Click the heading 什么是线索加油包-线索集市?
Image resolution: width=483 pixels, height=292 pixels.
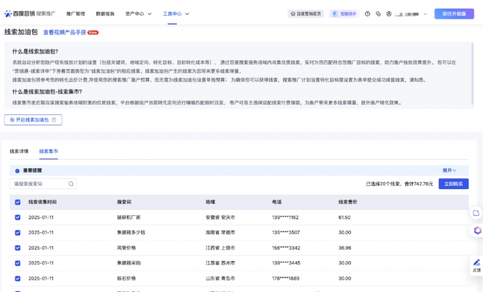pos(47,92)
